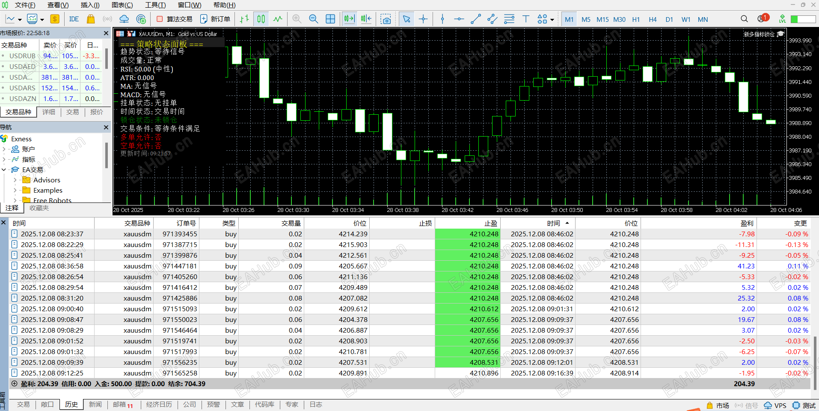Select the text label tool
Image resolution: width=819 pixels, height=411 pixels.
526,19
